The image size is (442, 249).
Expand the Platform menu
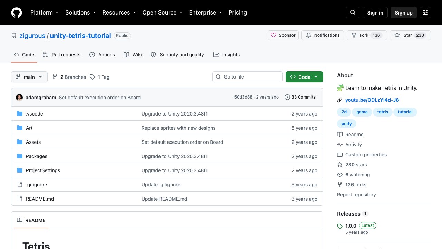pos(44,12)
